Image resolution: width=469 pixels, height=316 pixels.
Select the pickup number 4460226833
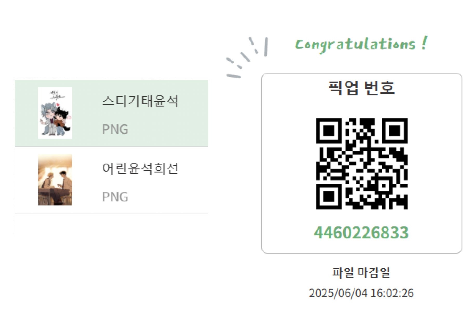(x=361, y=232)
